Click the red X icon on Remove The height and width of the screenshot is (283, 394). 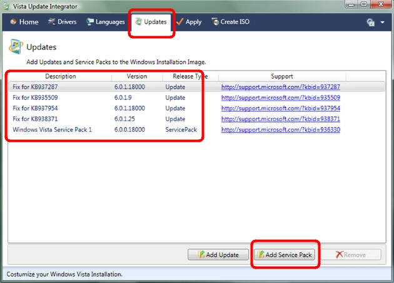[339, 254]
